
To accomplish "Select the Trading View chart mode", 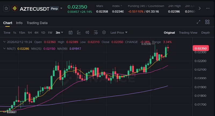I will click(188, 33).
